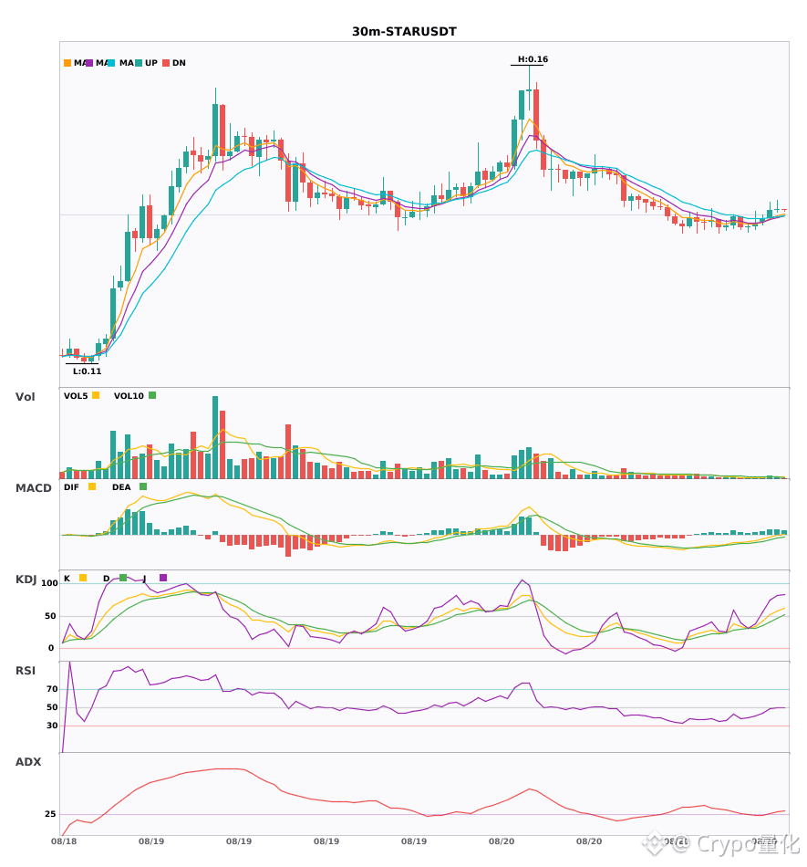
Task: Select the green VOL10 legend swatch
Action: (x=152, y=395)
